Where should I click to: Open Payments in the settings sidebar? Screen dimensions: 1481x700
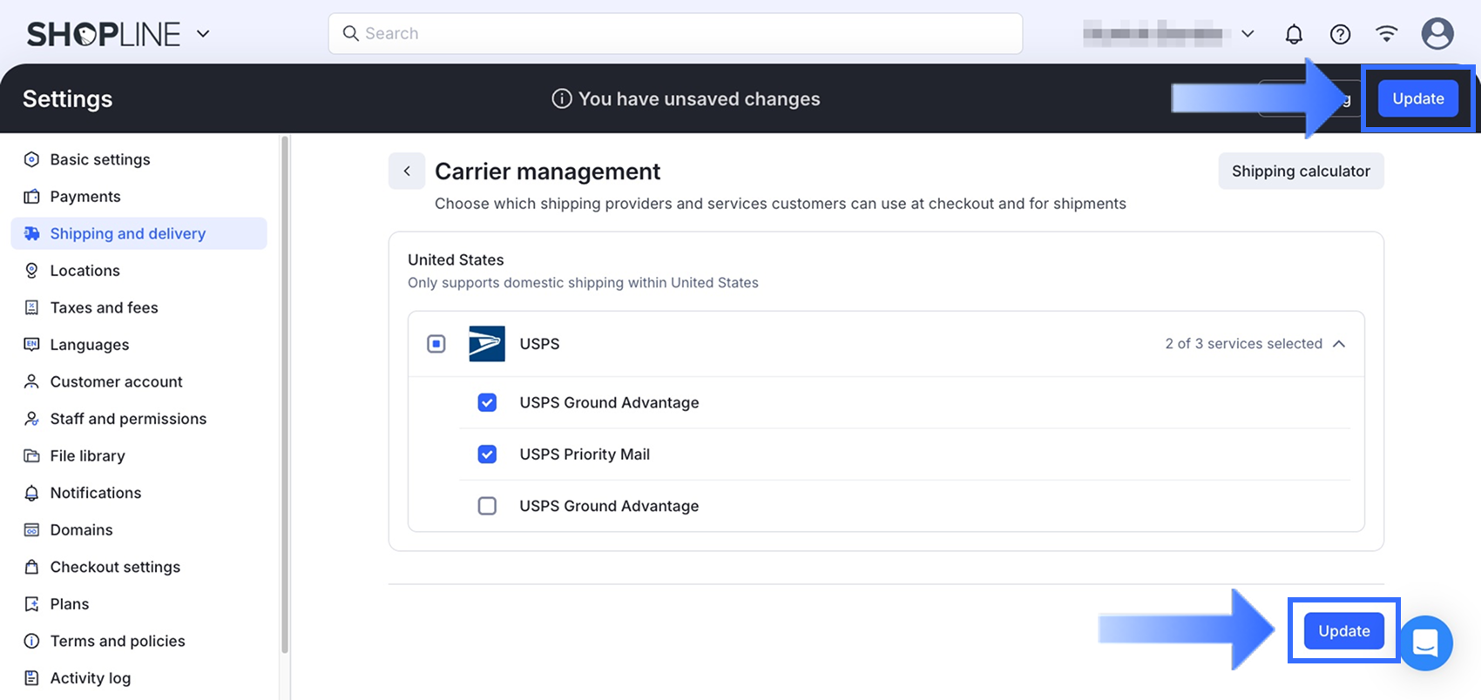point(85,197)
